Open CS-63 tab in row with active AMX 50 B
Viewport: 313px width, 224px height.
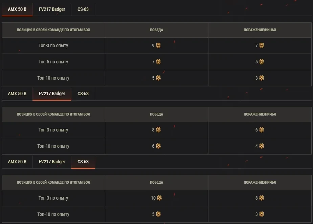pyautogui.click(x=83, y=9)
